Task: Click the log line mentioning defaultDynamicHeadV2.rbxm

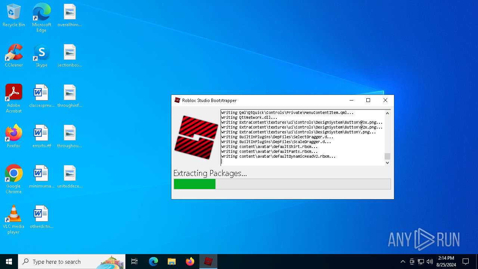Action: (278, 156)
